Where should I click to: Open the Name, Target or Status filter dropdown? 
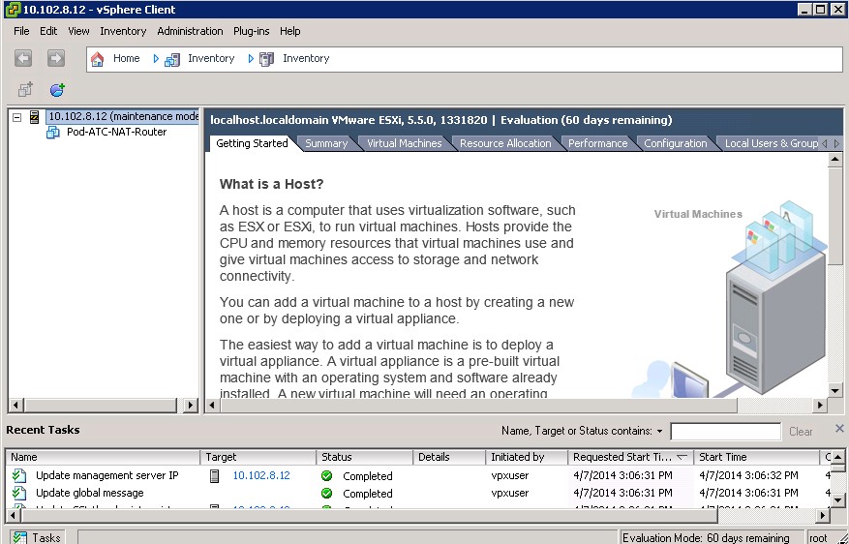[659, 432]
